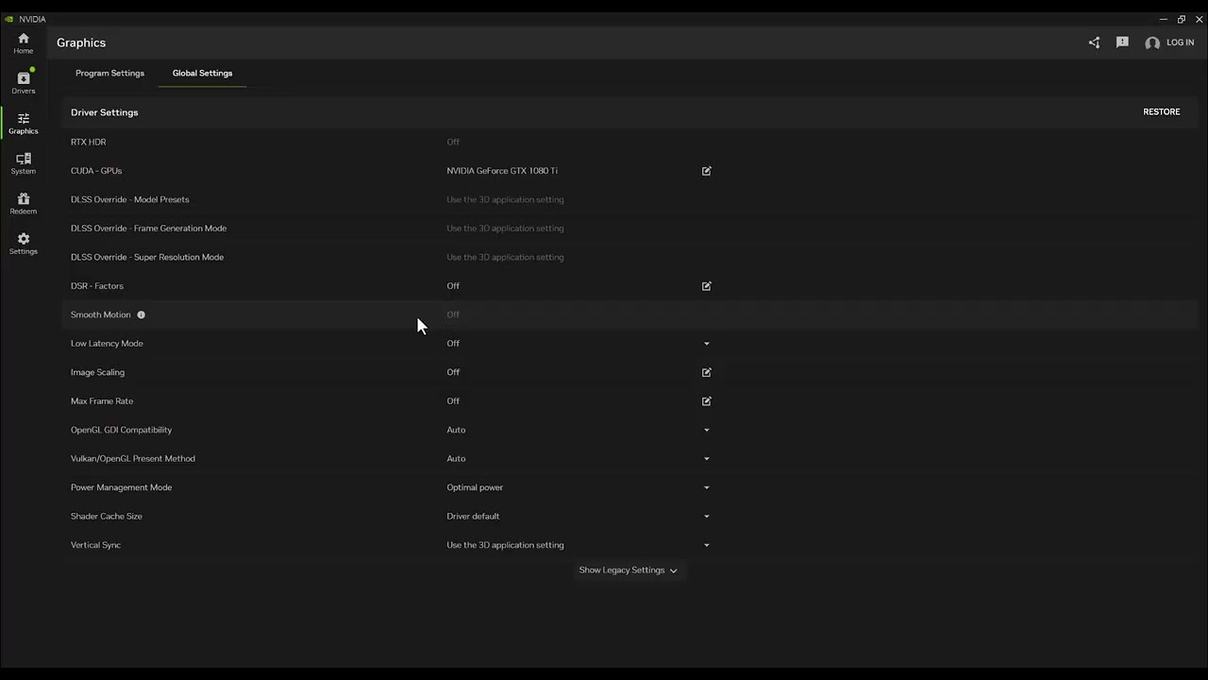Edit the CUDA - GPUs setting
The height and width of the screenshot is (680, 1208).
[x=706, y=171]
